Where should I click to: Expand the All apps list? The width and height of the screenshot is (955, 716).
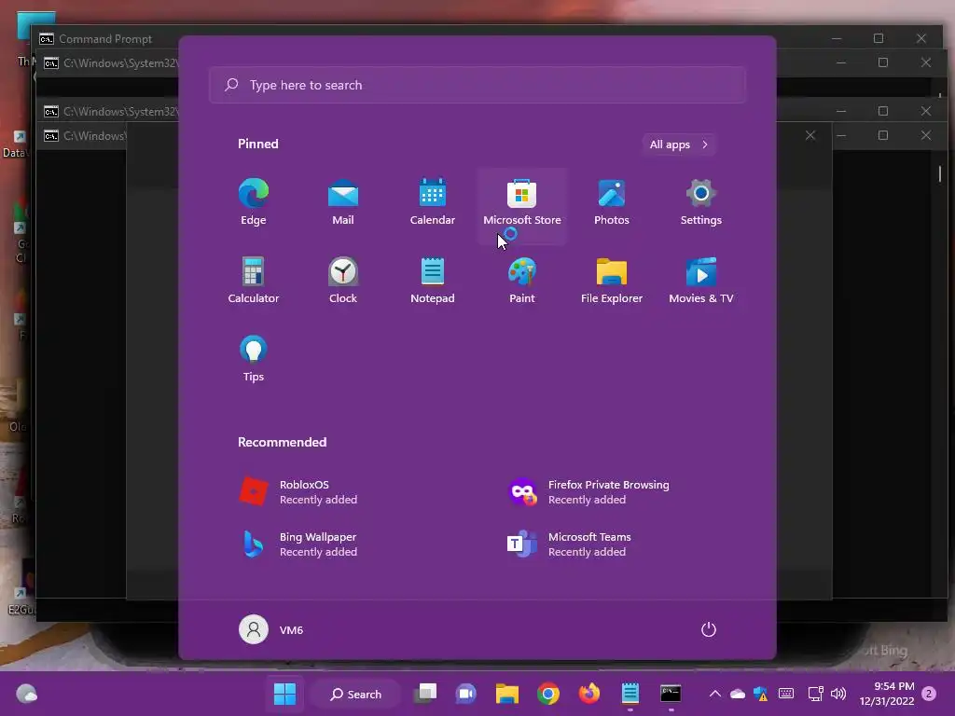[x=679, y=145]
